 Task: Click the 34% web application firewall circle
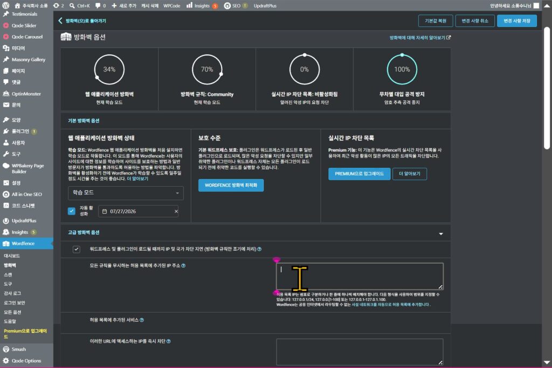point(109,69)
